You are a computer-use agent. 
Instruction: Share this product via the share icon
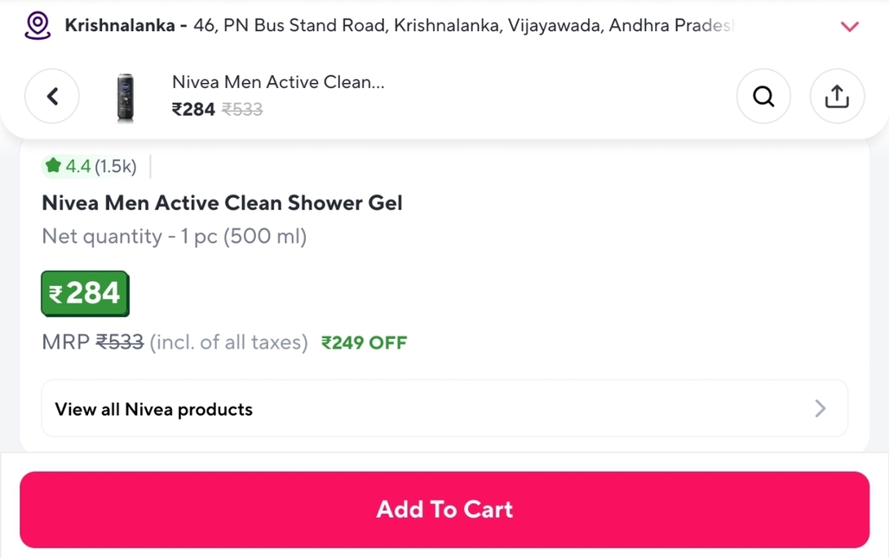pos(837,96)
